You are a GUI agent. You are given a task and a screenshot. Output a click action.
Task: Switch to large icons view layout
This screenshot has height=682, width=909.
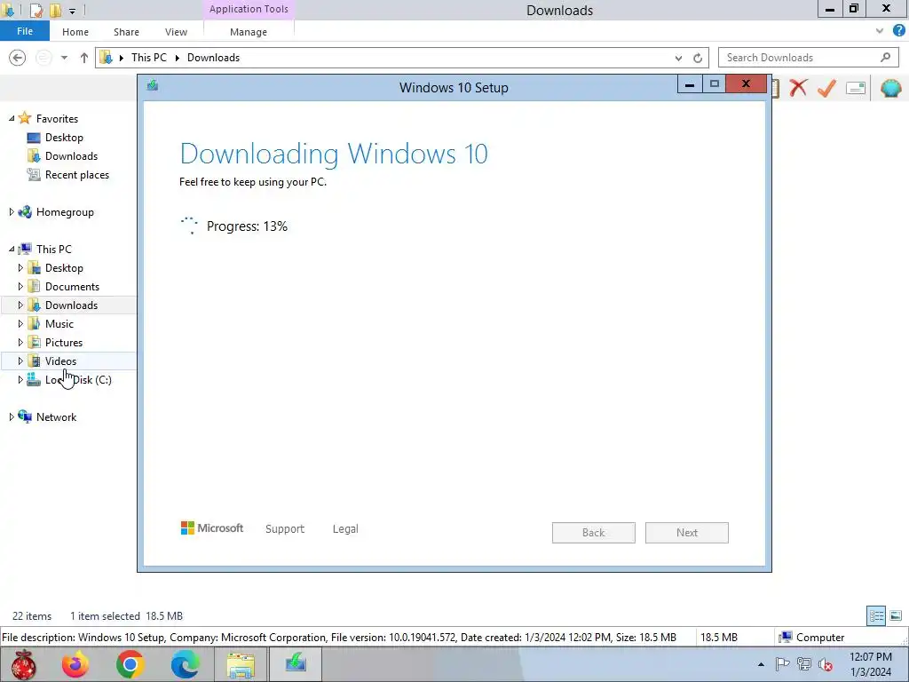[x=896, y=616]
